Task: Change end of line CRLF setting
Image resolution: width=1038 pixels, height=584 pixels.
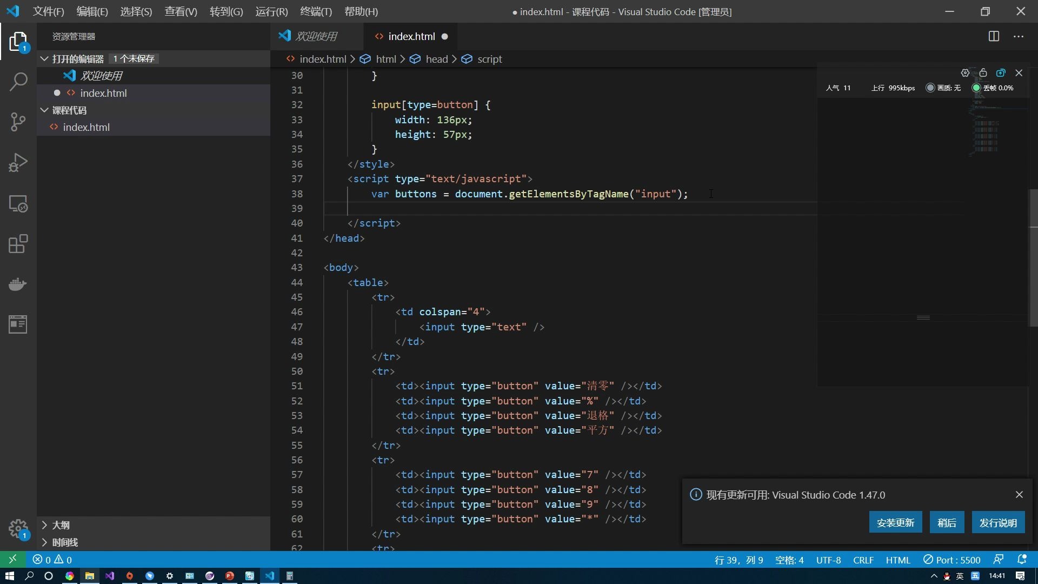Action: pos(863,560)
